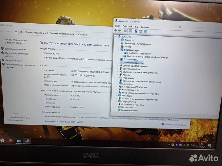
Task: Select Другие устройства tree row
Action: [132, 69]
